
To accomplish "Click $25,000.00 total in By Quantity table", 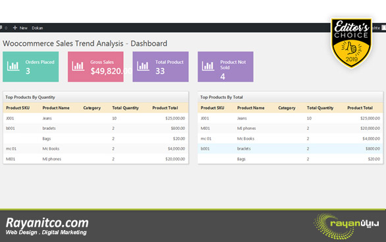I will point(175,119).
